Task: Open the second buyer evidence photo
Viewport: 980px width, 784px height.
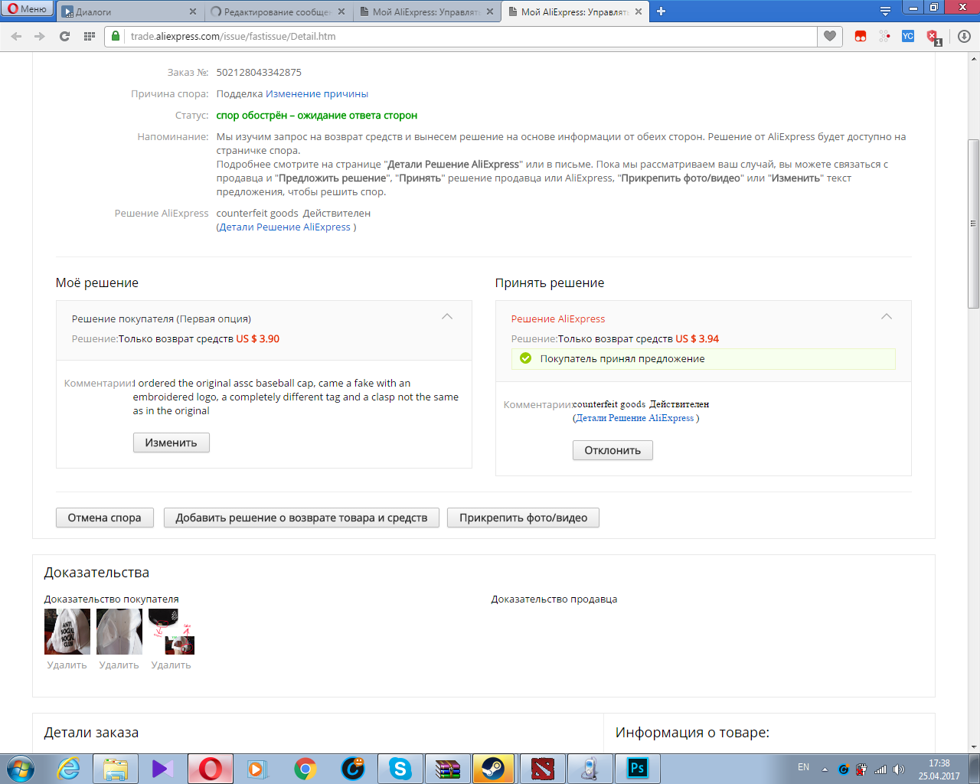Action: click(119, 632)
